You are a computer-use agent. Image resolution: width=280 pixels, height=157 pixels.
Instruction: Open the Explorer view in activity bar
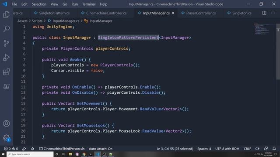7,14
